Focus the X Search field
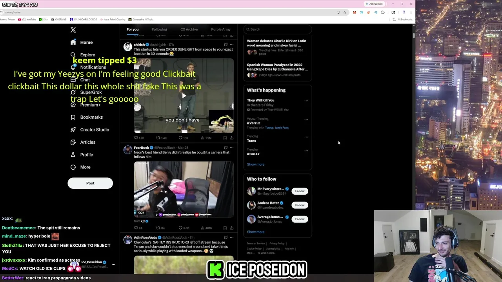502x282 pixels. [x=278, y=29]
